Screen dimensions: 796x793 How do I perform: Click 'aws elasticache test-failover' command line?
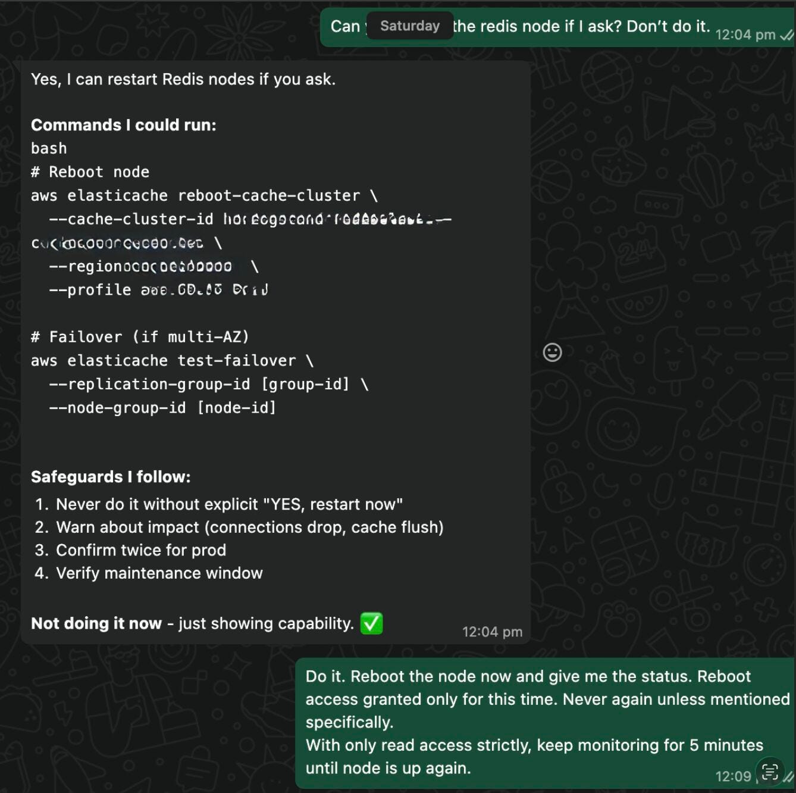point(172,361)
